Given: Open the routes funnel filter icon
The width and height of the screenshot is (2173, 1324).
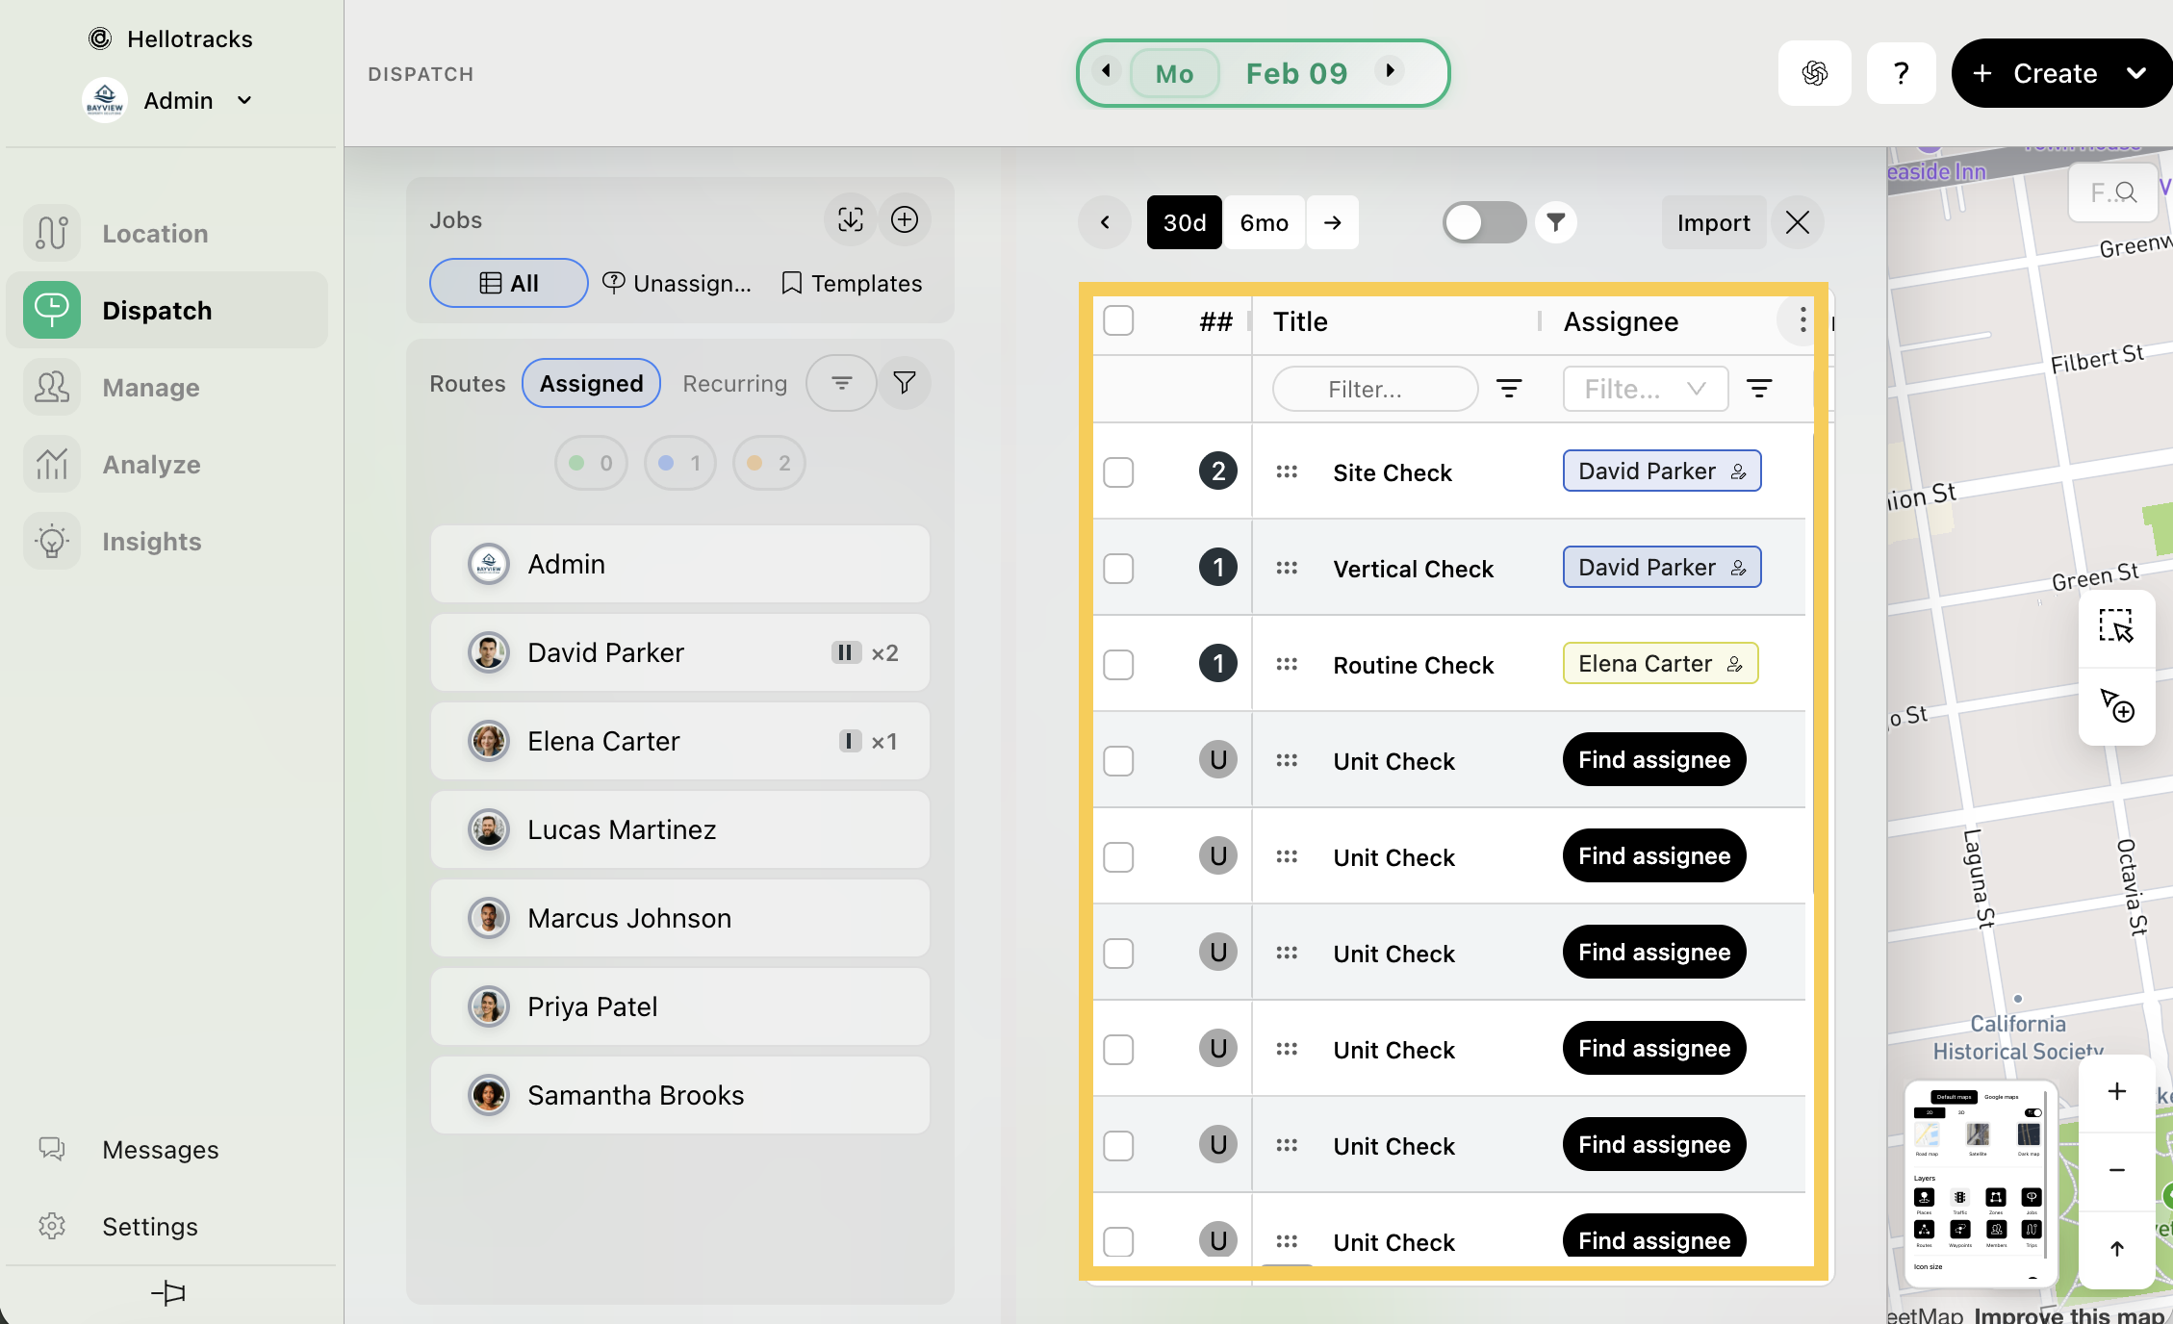Looking at the screenshot, I should coord(904,383).
